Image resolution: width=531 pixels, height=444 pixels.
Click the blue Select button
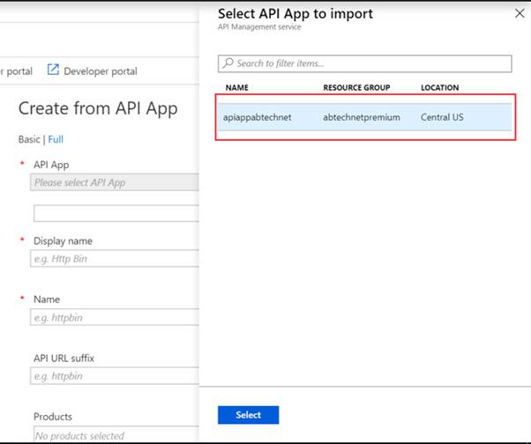248,415
